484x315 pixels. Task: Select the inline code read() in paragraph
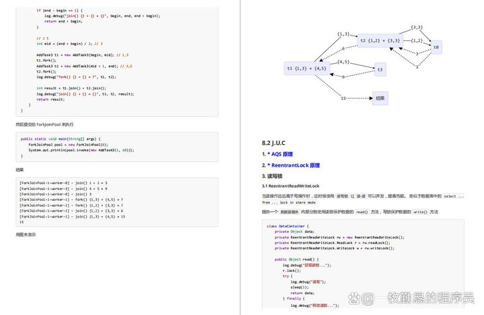pyautogui.click(x=362, y=212)
